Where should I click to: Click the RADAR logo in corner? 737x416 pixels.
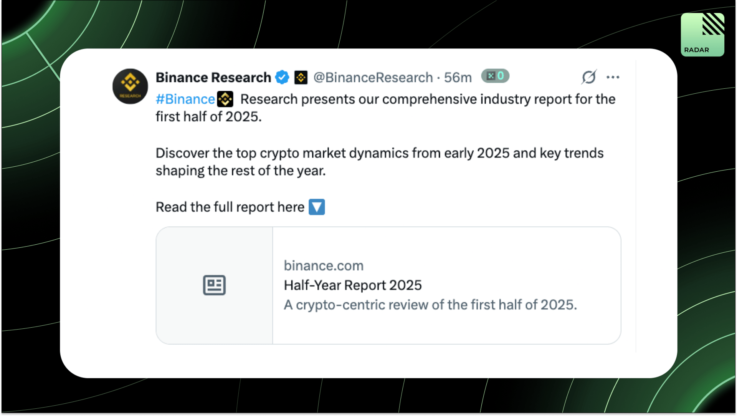pos(702,35)
